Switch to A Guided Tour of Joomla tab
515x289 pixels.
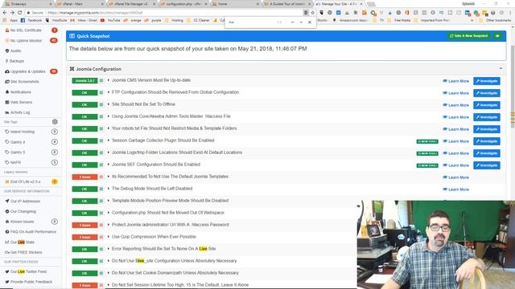(x=287, y=4)
